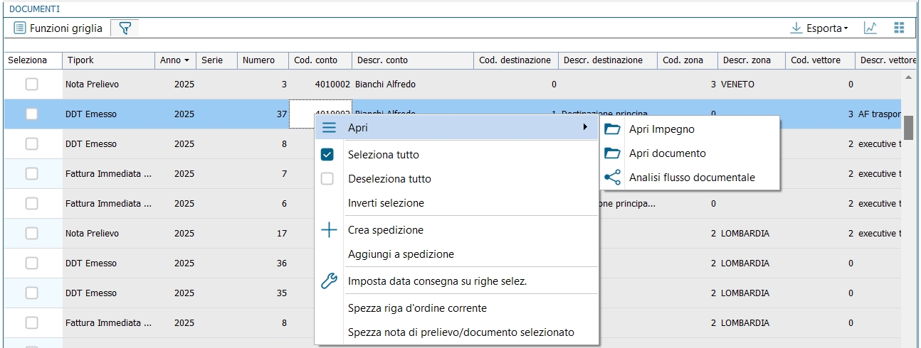Click the filter funnel icon in toolbar

click(125, 28)
